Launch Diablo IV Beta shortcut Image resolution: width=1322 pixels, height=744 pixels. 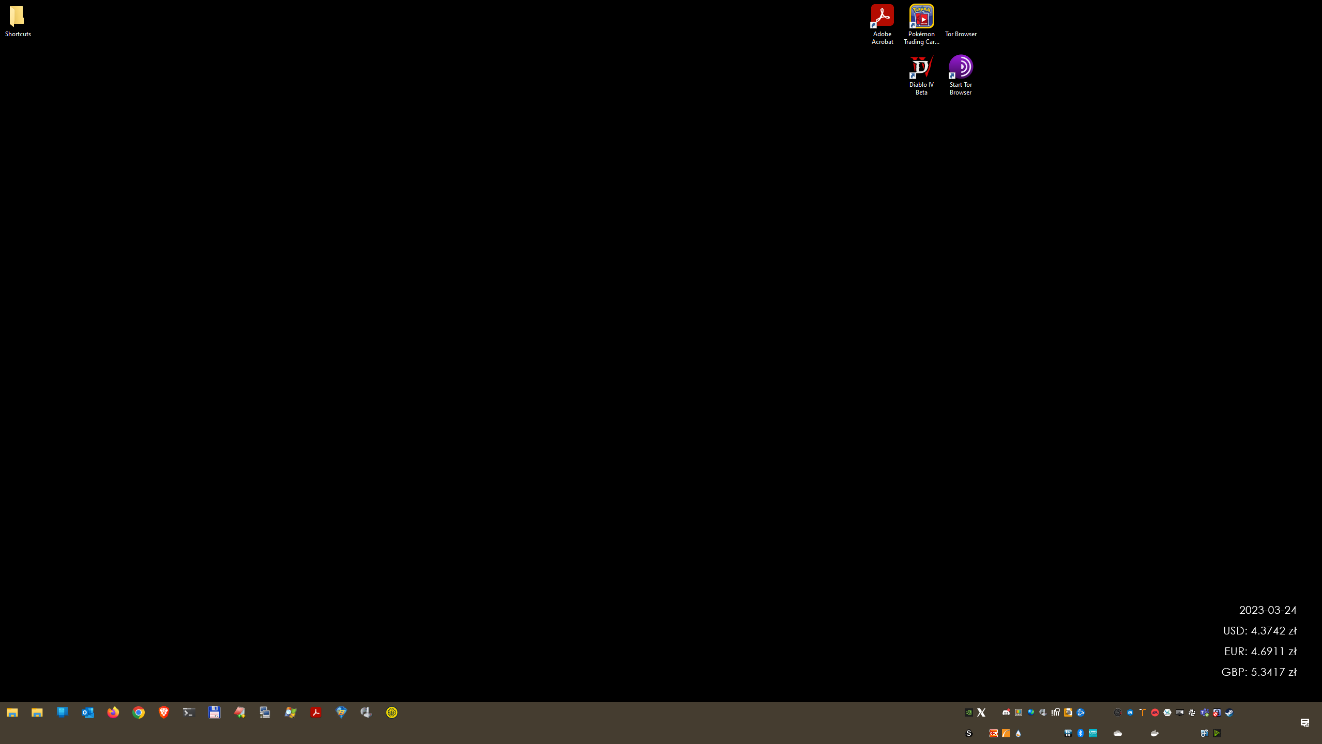(921, 75)
